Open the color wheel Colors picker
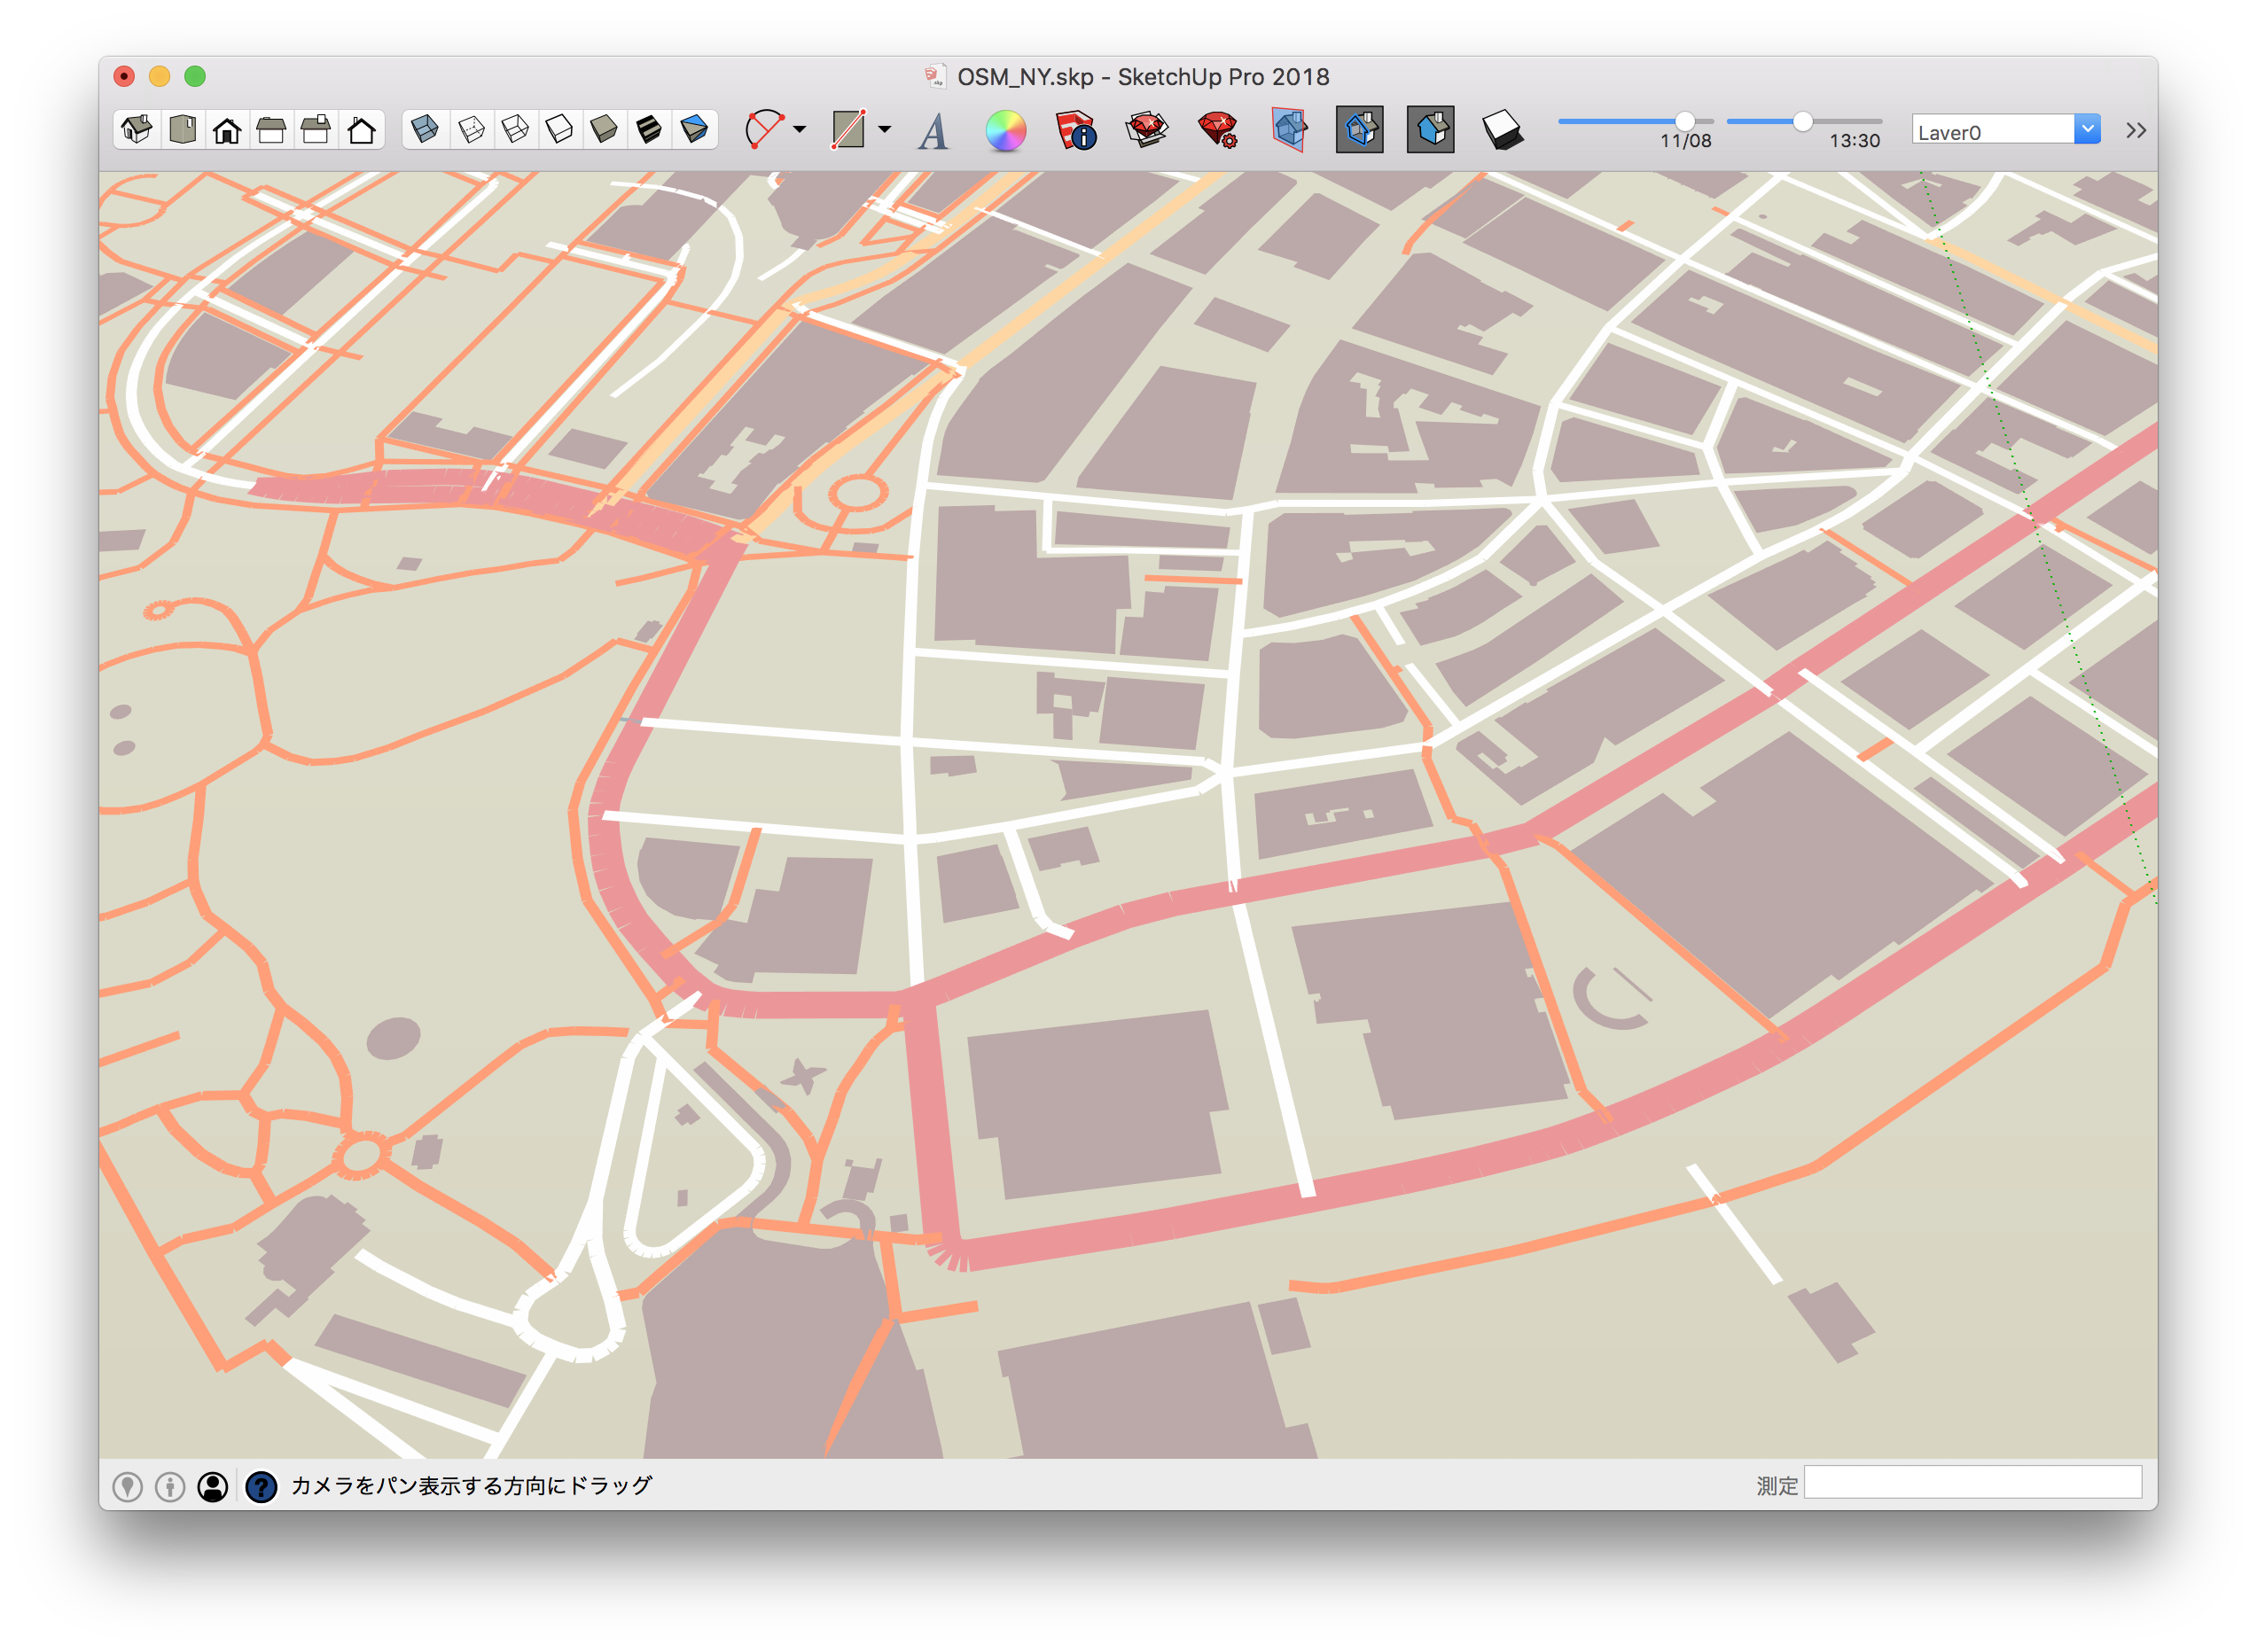 (x=1005, y=131)
